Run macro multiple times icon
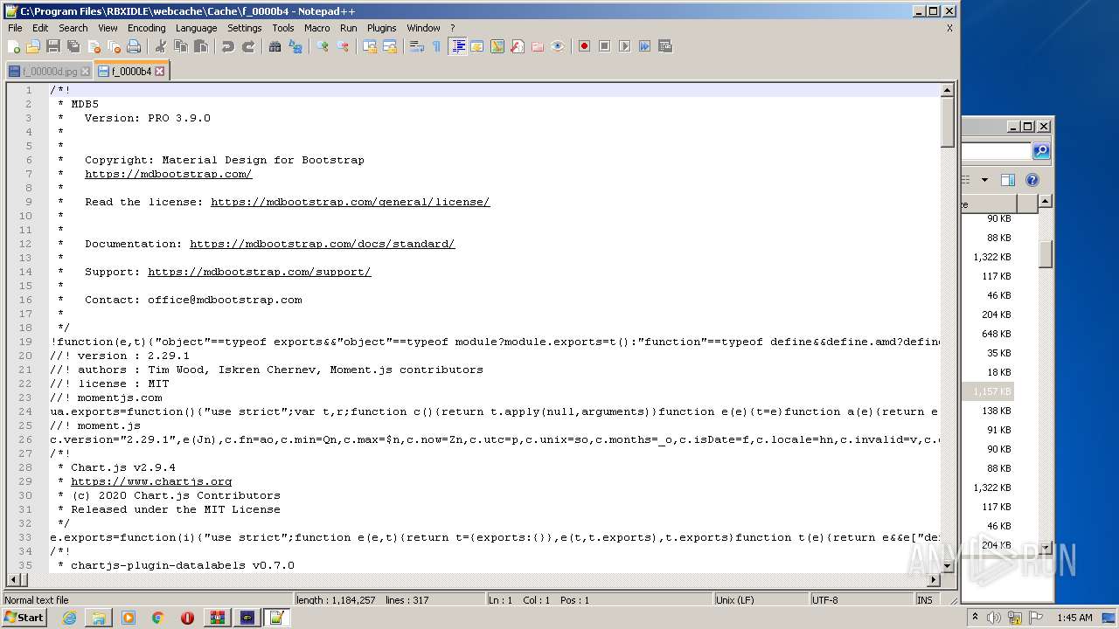 (x=644, y=46)
